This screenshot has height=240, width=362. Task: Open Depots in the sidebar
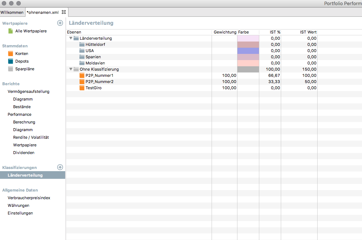[x=22, y=61]
